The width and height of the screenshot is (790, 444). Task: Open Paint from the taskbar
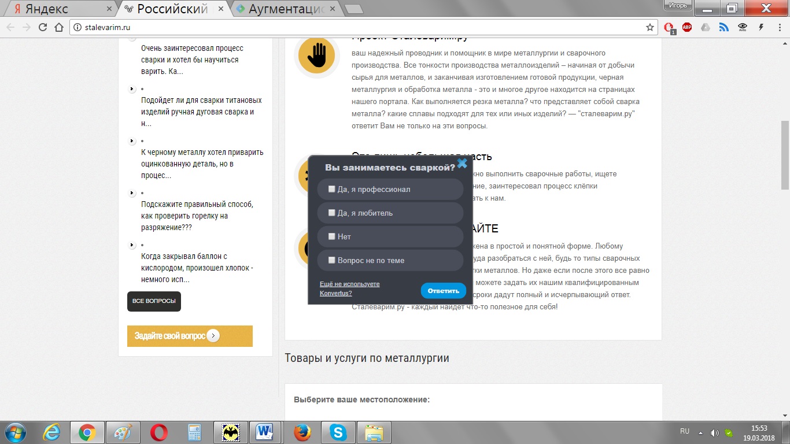coord(123,432)
